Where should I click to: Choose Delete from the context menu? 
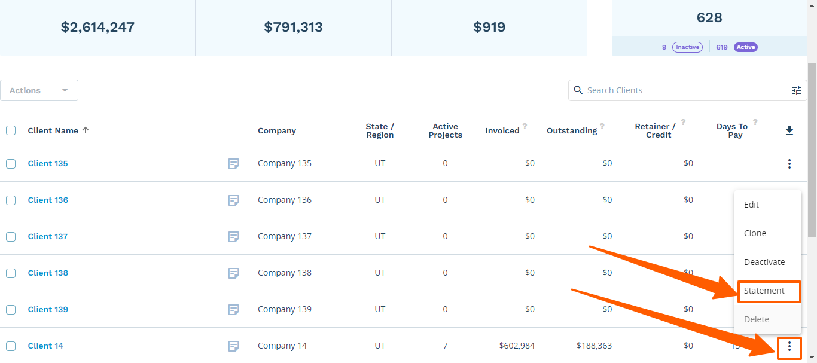[768, 319]
